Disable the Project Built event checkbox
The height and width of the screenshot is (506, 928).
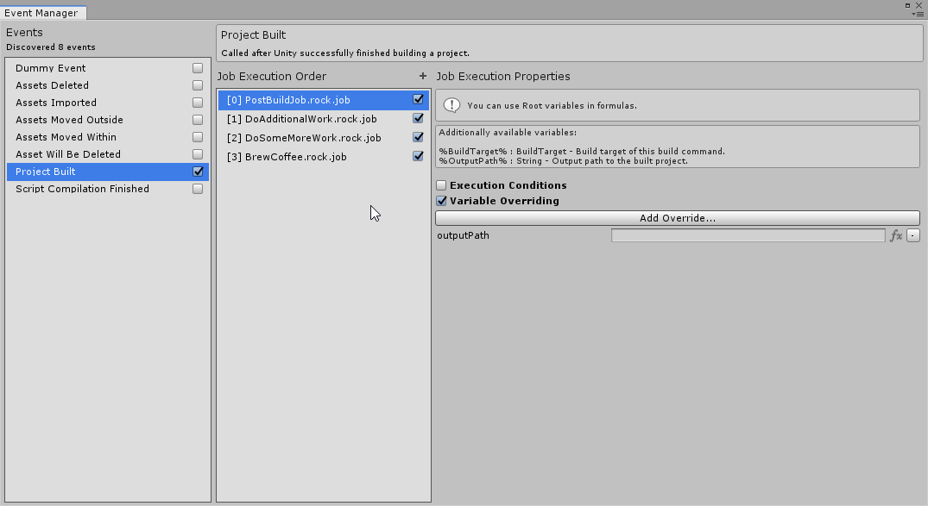click(198, 172)
